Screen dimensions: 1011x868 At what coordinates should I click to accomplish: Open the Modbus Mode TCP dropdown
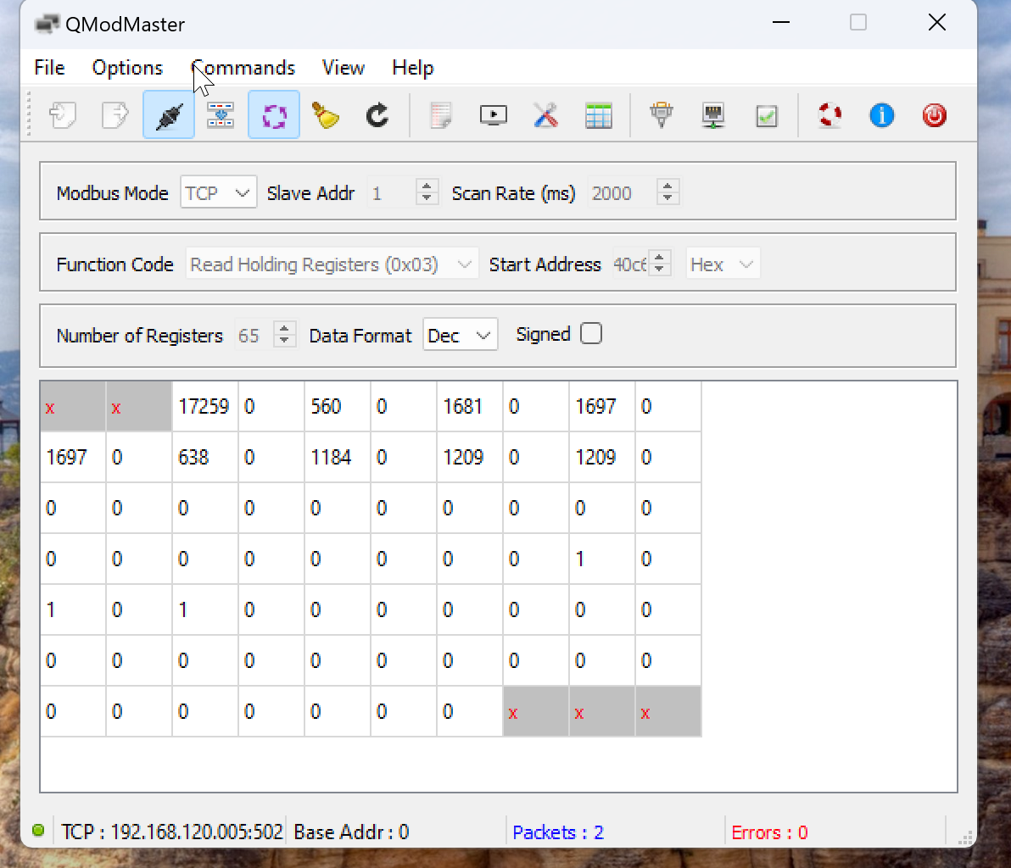(219, 192)
